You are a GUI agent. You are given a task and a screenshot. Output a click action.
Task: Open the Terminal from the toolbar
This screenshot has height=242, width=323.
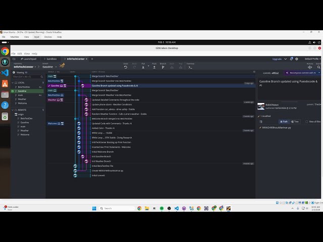point(190,66)
